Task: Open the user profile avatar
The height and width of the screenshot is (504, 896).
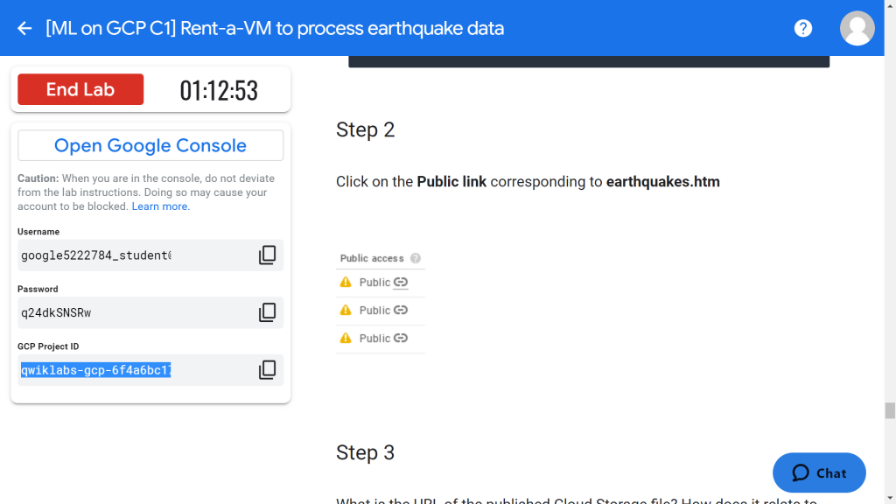Action: (x=857, y=28)
